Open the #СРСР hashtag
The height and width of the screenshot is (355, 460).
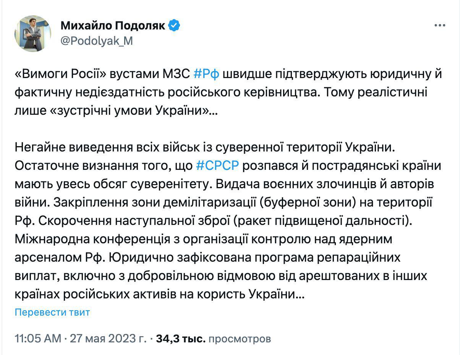click(217, 166)
